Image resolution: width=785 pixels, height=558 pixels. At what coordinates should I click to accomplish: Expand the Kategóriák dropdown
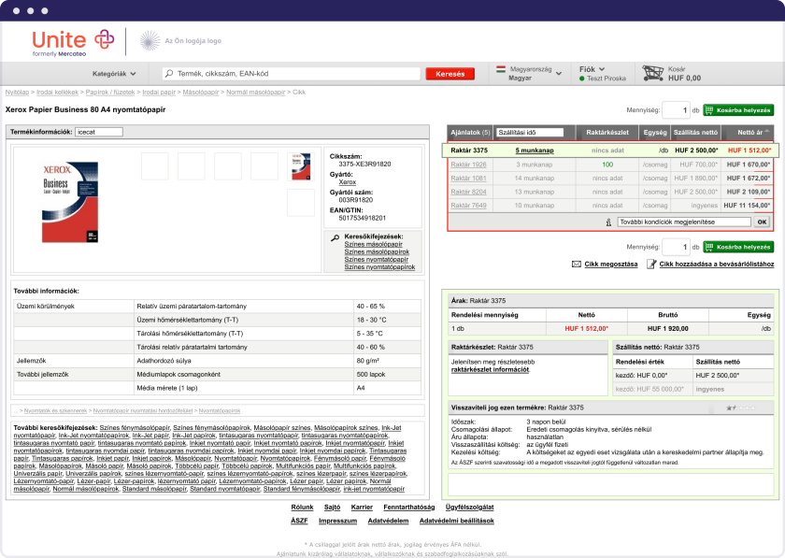[x=114, y=73]
